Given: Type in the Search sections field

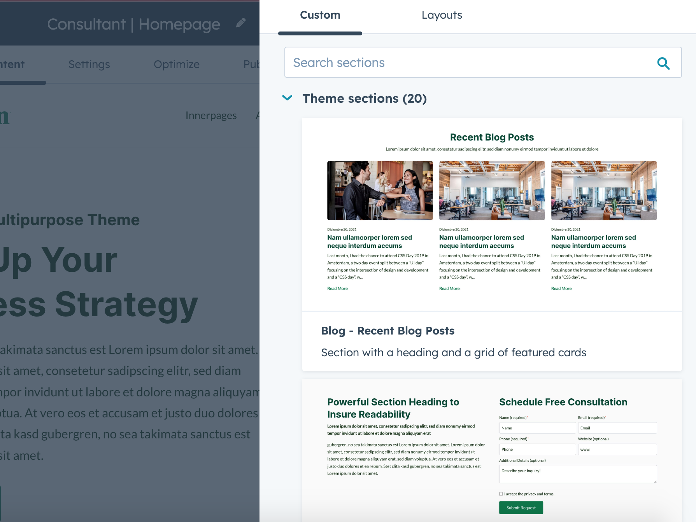Looking at the screenshot, I should [467, 63].
